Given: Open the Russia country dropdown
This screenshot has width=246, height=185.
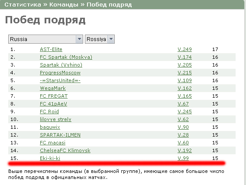Looking at the screenshot, I should pyautogui.click(x=45, y=39).
